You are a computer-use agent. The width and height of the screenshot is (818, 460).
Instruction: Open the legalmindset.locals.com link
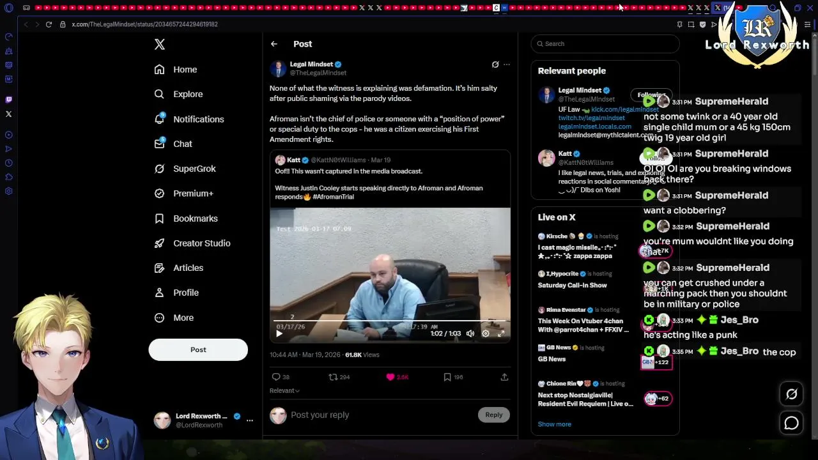[595, 126]
